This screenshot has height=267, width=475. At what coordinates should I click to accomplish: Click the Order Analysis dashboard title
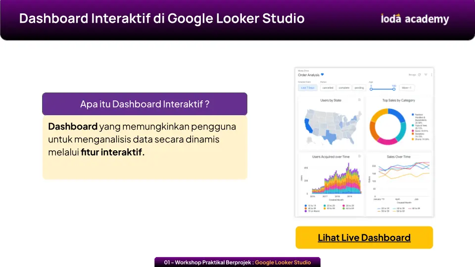[x=309, y=75]
